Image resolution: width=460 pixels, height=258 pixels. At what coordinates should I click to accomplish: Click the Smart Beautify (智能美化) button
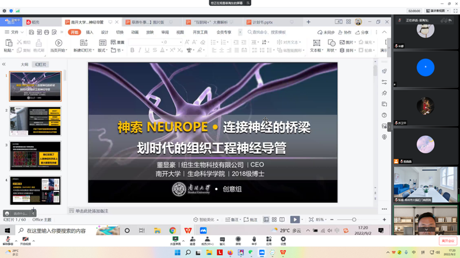click(206, 220)
